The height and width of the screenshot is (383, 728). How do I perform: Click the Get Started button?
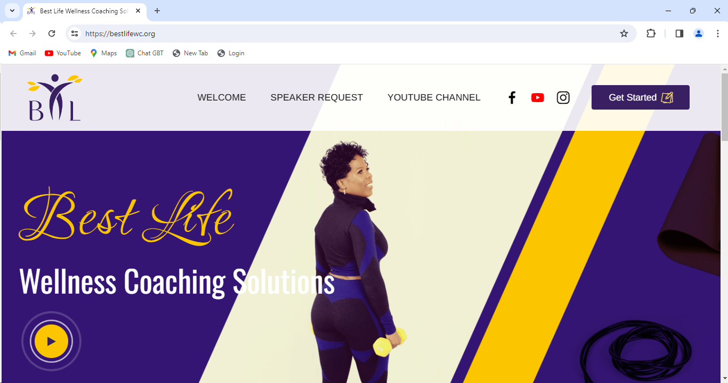(640, 97)
